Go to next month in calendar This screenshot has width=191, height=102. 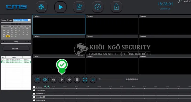[x=26, y=42]
